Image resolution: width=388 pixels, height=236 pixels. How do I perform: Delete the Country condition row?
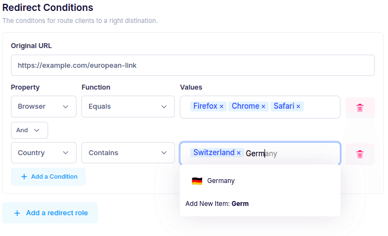(360, 154)
